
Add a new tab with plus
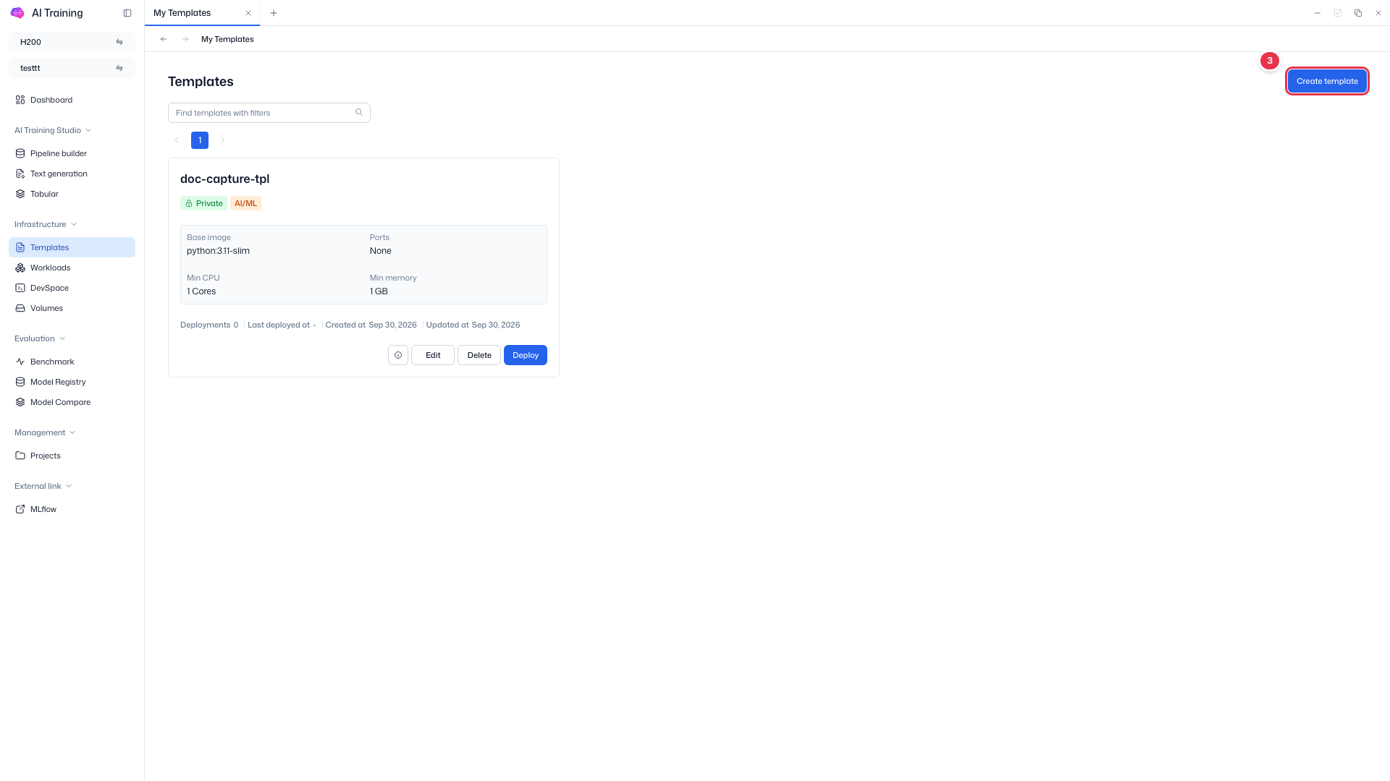pos(274,13)
